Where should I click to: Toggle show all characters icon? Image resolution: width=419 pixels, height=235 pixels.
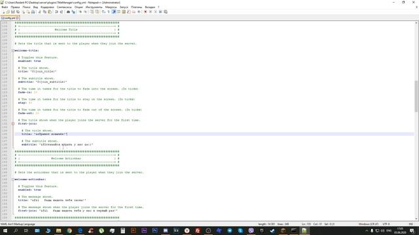pyautogui.click(x=109, y=12)
